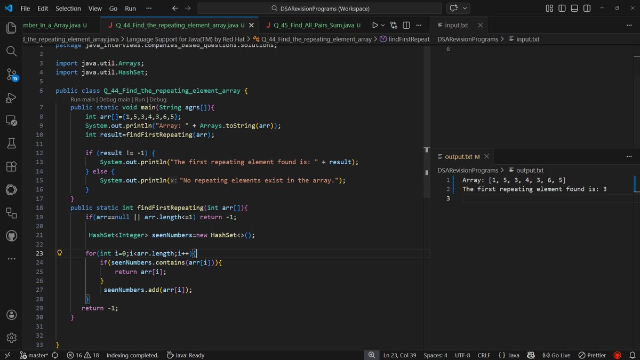Open the Run menu
Screen dimensions: 640x360
(130, 9)
